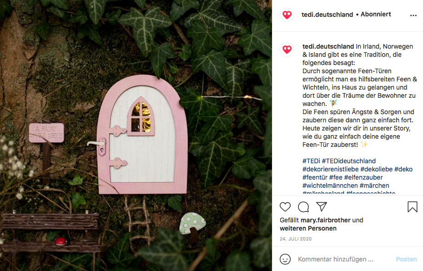The image size is (423, 271).
Task: Open tedi.deutschland username in the header
Action: click(327, 15)
